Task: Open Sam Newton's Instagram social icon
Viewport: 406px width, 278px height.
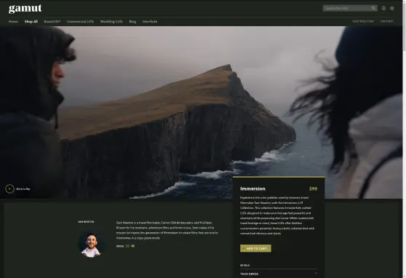Action: 127,246
